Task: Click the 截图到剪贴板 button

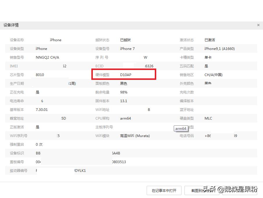Action: 202,190
